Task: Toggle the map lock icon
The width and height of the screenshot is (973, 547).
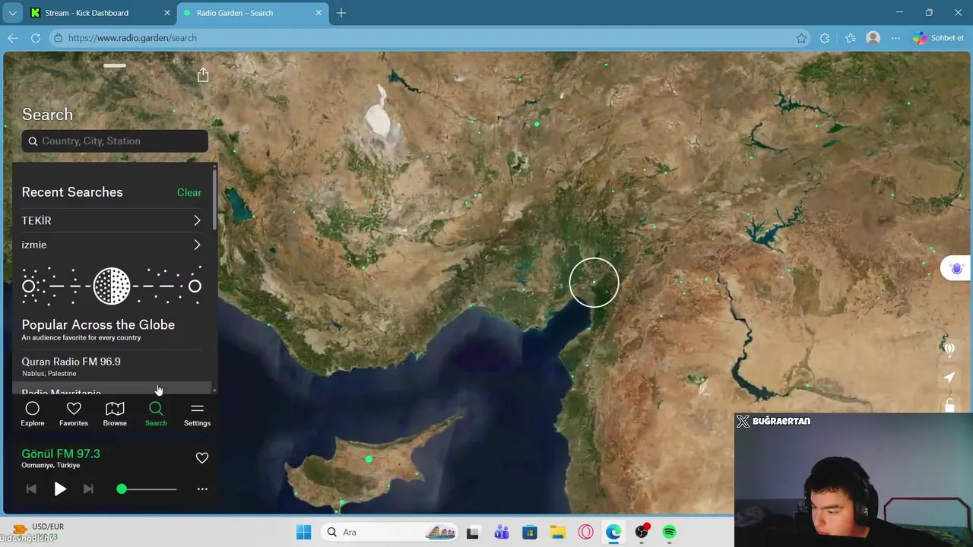Action: tap(949, 406)
